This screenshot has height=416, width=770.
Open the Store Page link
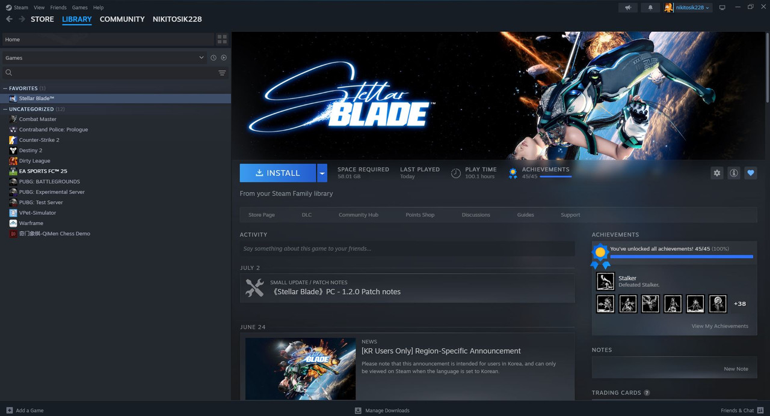pos(262,215)
